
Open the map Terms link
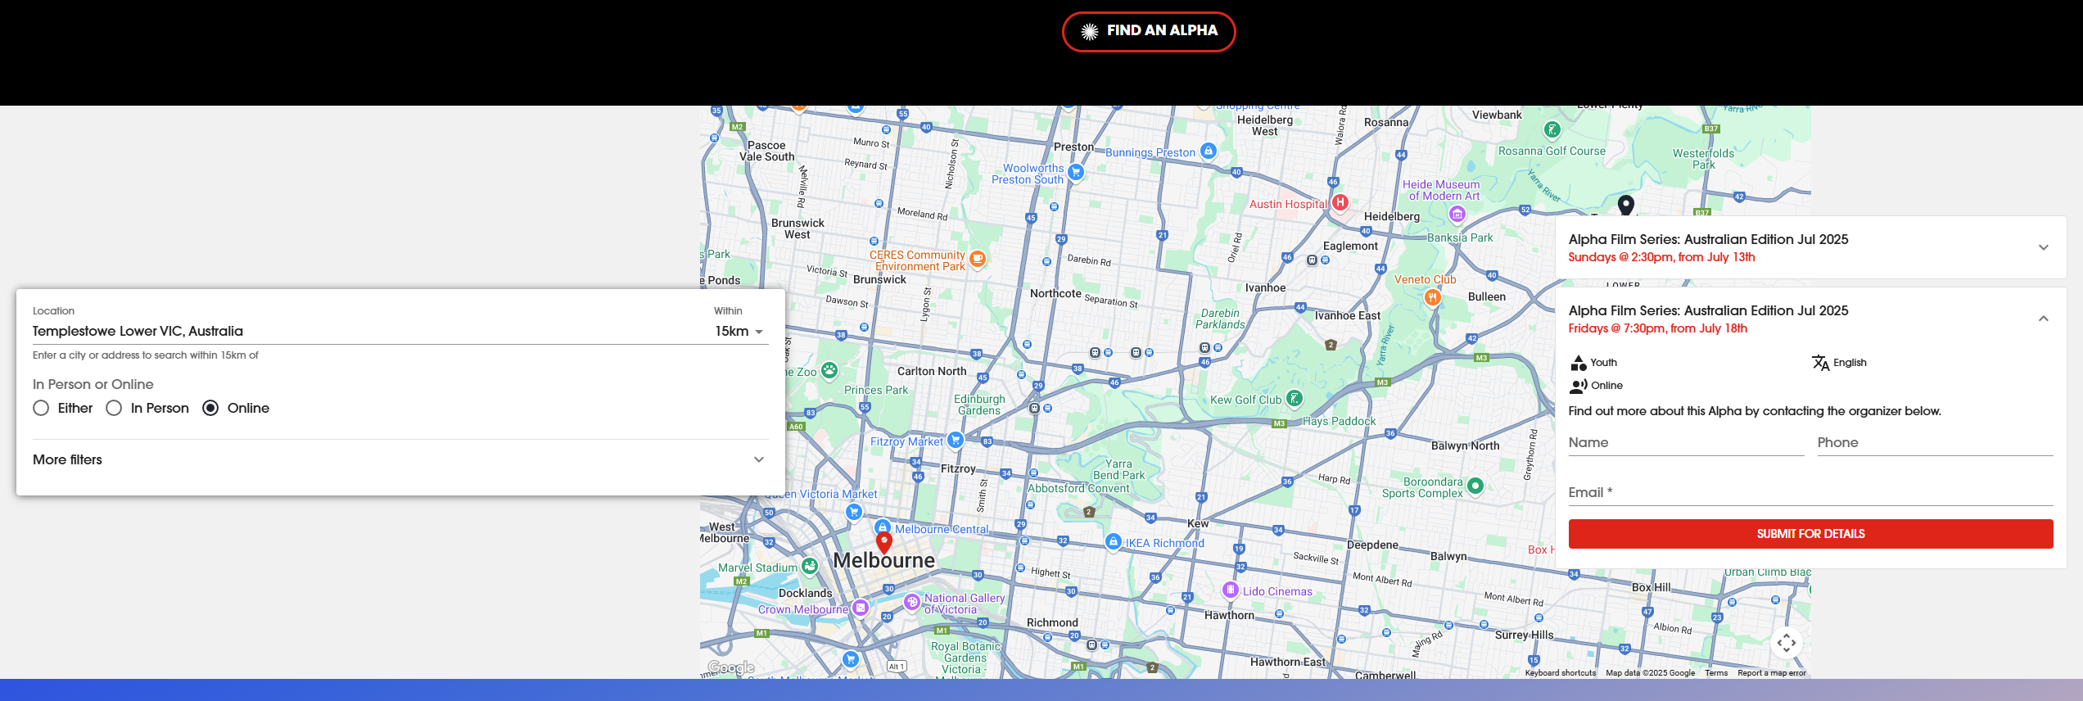pyautogui.click(x=1716, y=673)
